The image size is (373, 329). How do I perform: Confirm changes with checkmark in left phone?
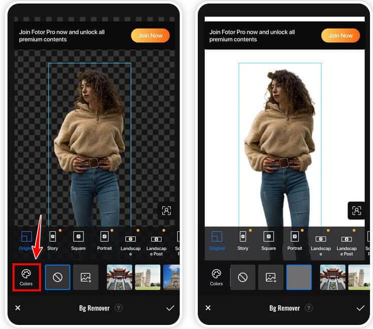[170, 308]
